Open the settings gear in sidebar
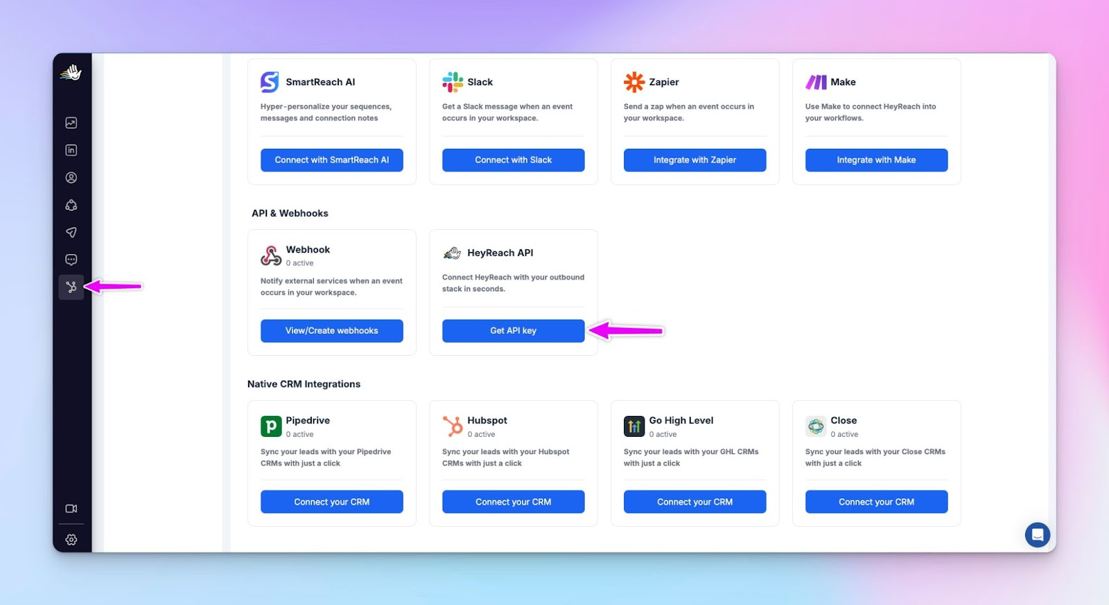 click(71, 539)
